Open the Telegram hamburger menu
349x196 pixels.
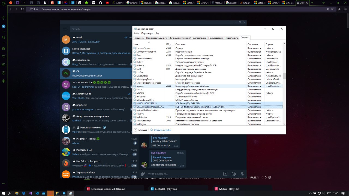(x=65, y=29)
